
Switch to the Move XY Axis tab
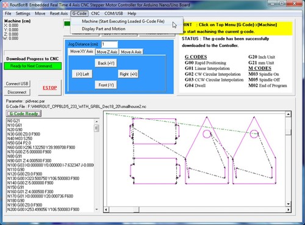82,52
